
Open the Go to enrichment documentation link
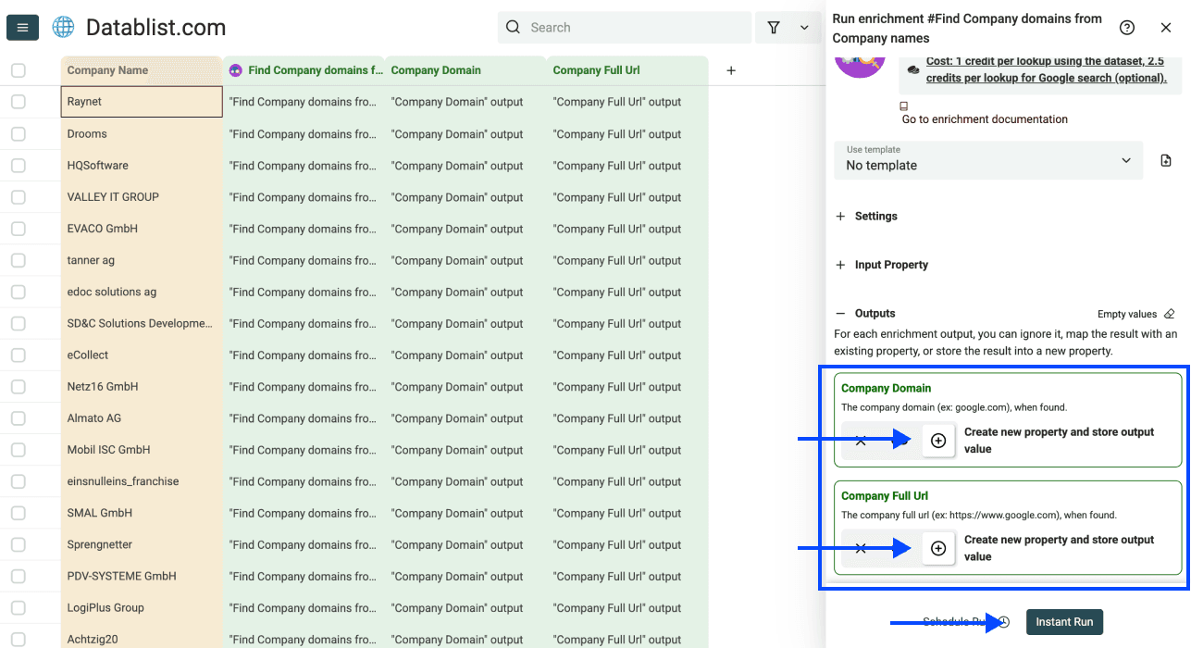(x=985, y=118)
